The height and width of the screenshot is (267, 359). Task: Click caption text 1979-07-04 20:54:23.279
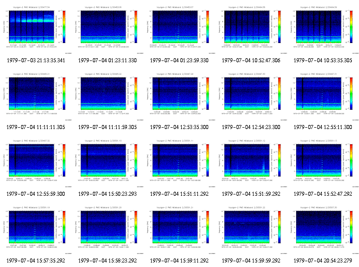323,261
